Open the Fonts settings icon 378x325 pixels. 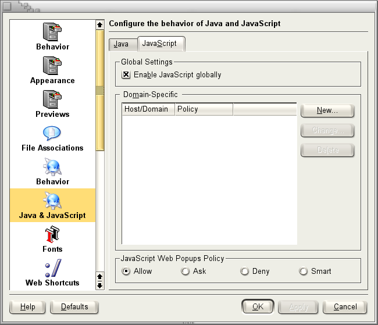[x=52, y=234]
